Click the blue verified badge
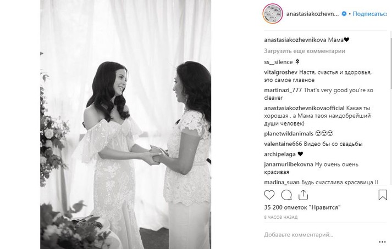392x249 pixels. click(x=344, y=14)
